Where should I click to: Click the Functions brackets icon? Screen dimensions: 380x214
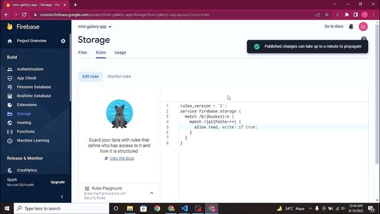[9, 131]
